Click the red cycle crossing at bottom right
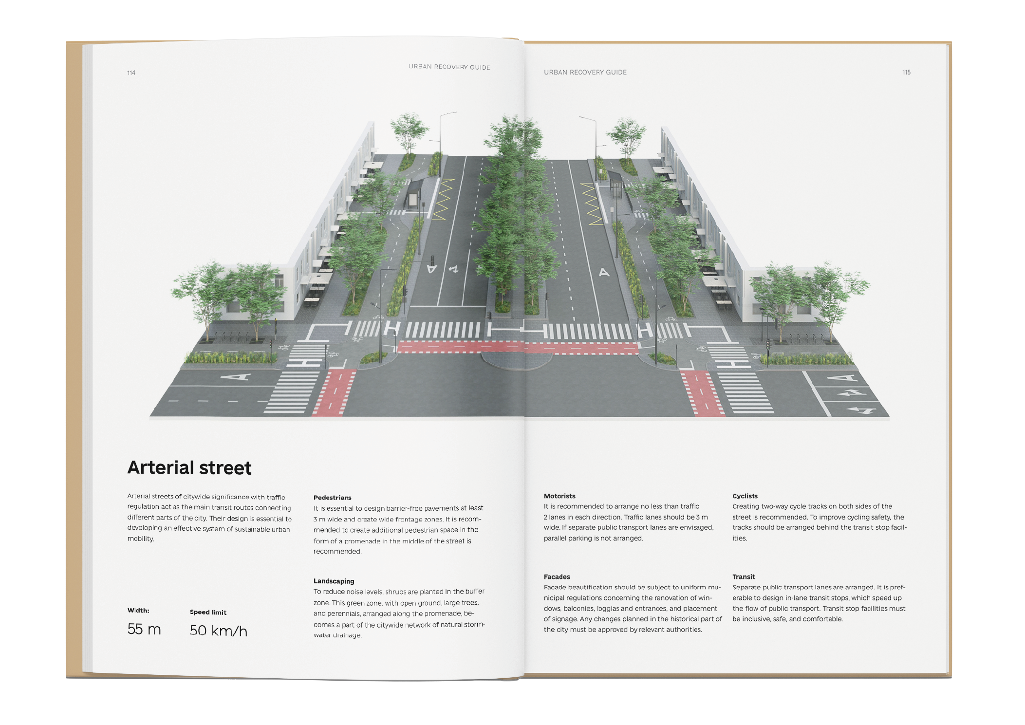 (701, 393)
